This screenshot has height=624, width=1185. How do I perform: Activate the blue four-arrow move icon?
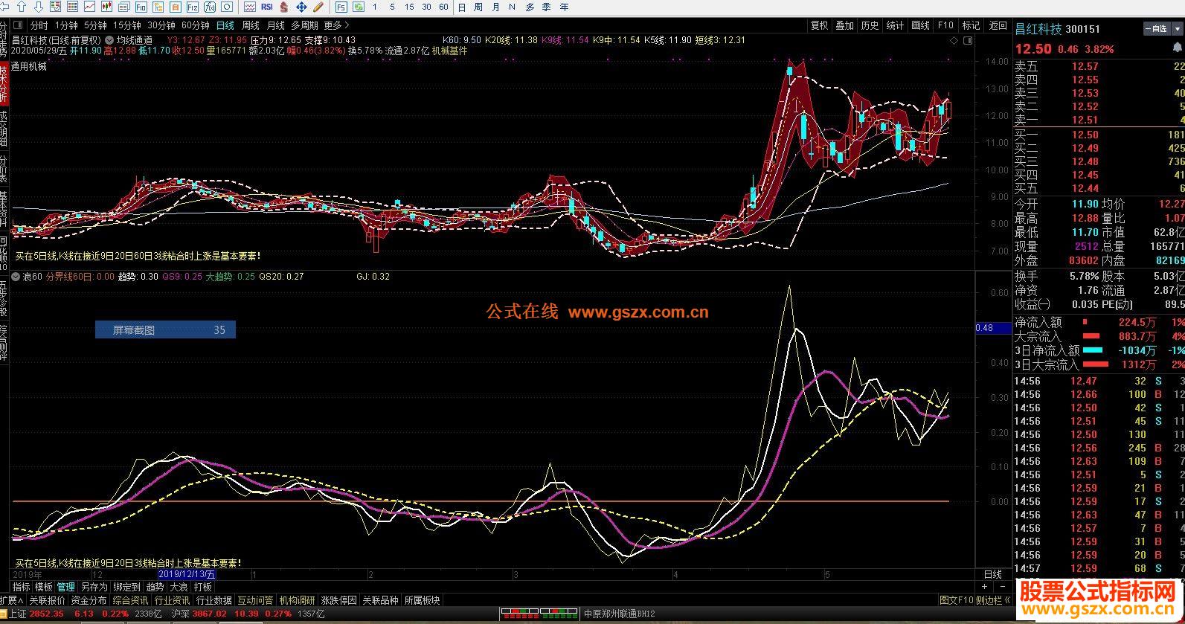tap(301, 7)
